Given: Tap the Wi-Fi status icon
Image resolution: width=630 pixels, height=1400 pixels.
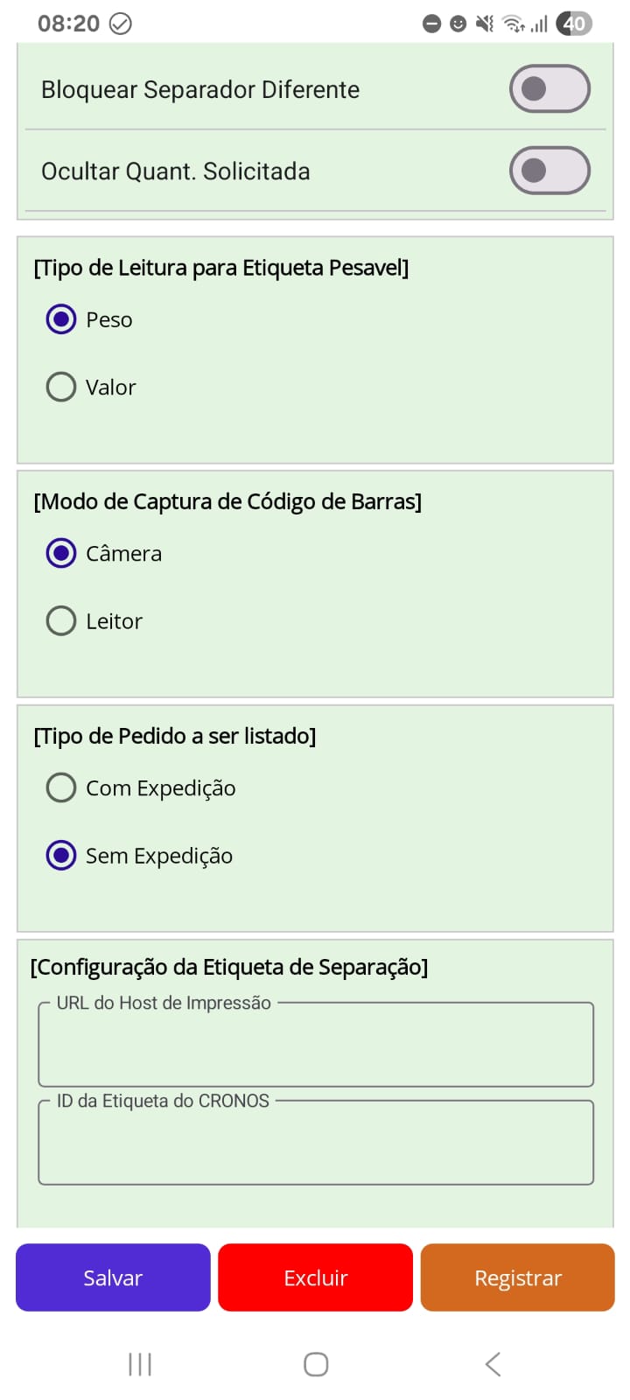Looking at the screenshot, I should point(513,24).
